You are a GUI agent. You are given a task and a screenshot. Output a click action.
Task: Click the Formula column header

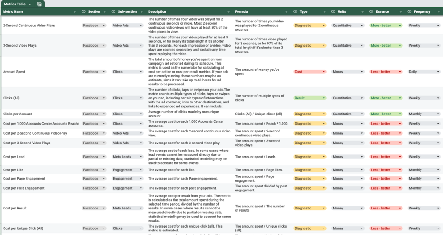coord(261,11)
